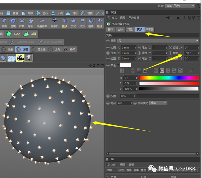This screenshot has height=178, width=202.
Task: Switch display to 线框 wireframe mode
Action: (x=22, y=50)
